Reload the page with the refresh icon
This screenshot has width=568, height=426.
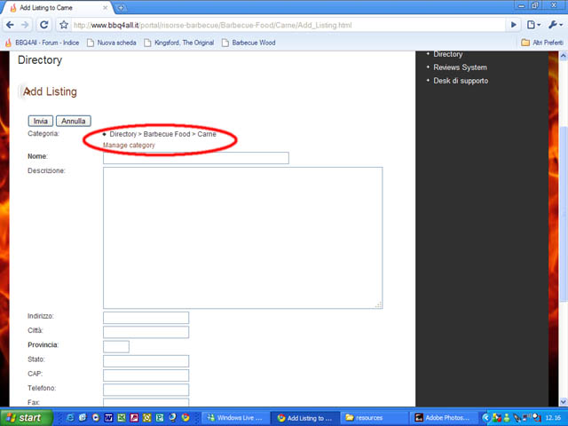click(x=43, y=25)
